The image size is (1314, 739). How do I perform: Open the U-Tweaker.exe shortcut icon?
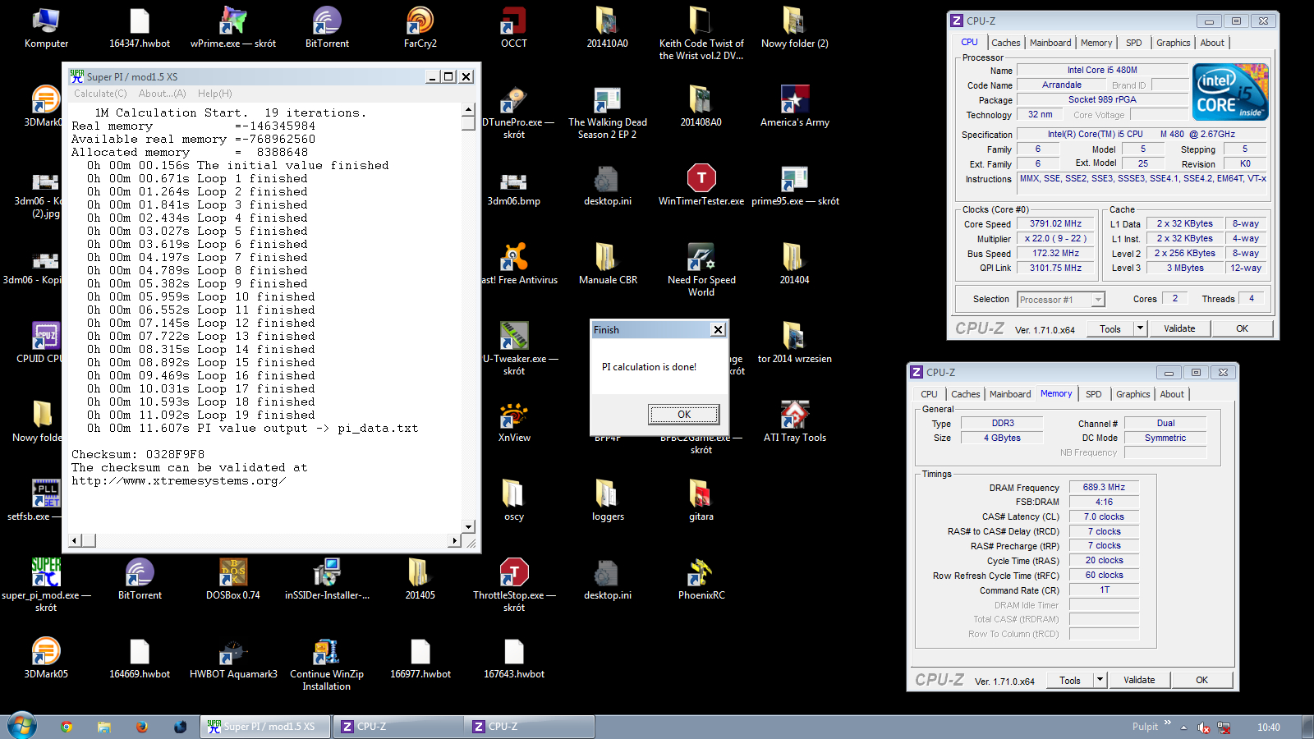click(x=514, y=337)
